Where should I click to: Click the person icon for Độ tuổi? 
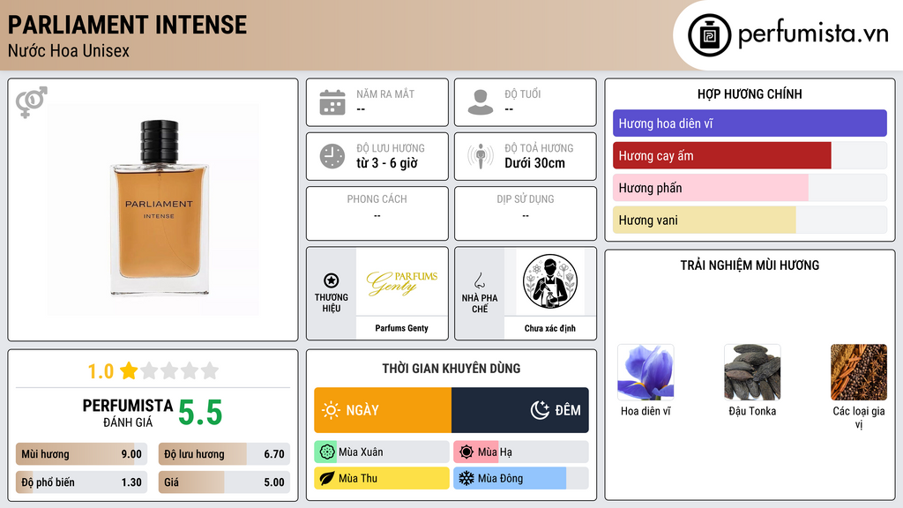(x=481, y=102)
